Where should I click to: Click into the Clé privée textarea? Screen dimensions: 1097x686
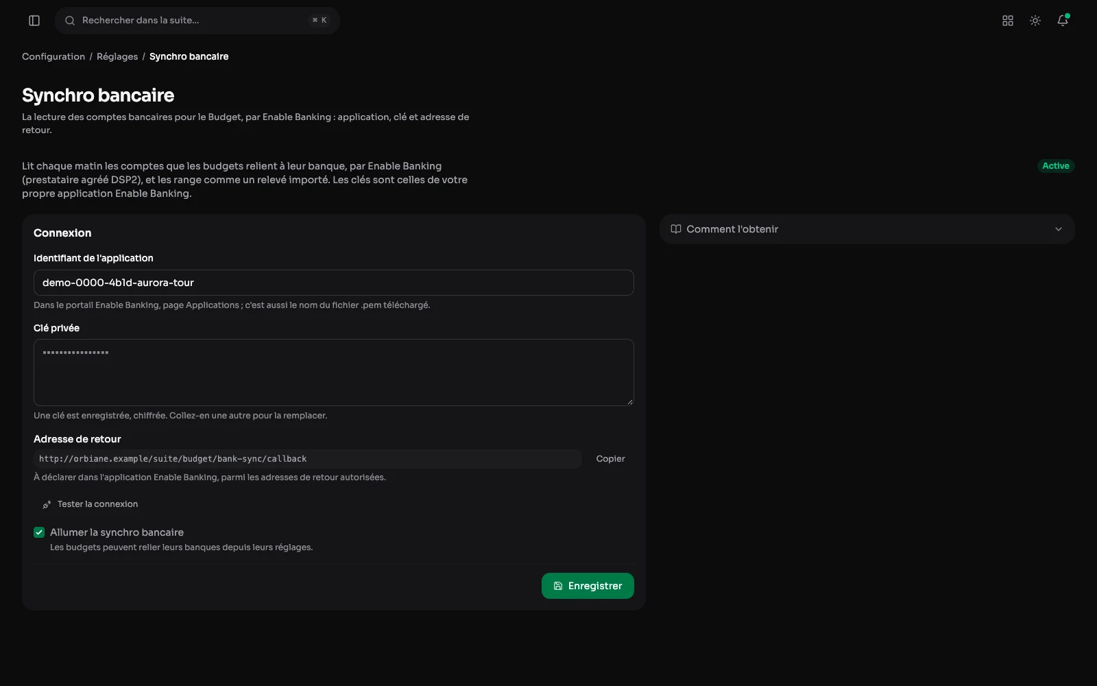pos(334,372)
